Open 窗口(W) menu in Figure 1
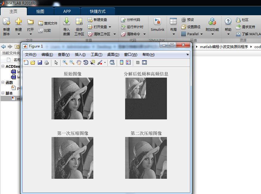This screenshot has width=261, height=194. pos(131,55)
